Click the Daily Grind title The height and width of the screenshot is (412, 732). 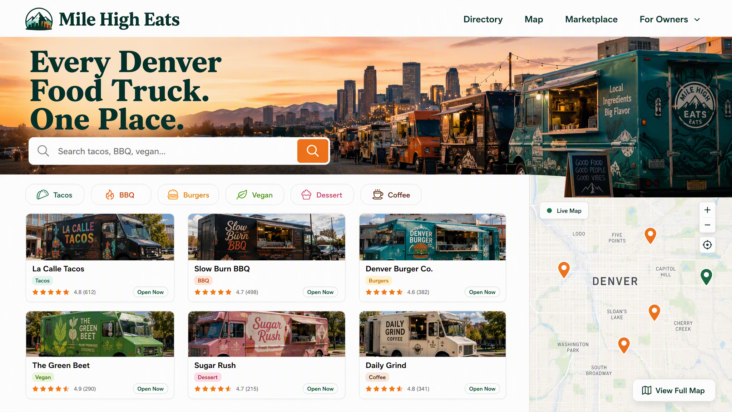tap(386, 365)
